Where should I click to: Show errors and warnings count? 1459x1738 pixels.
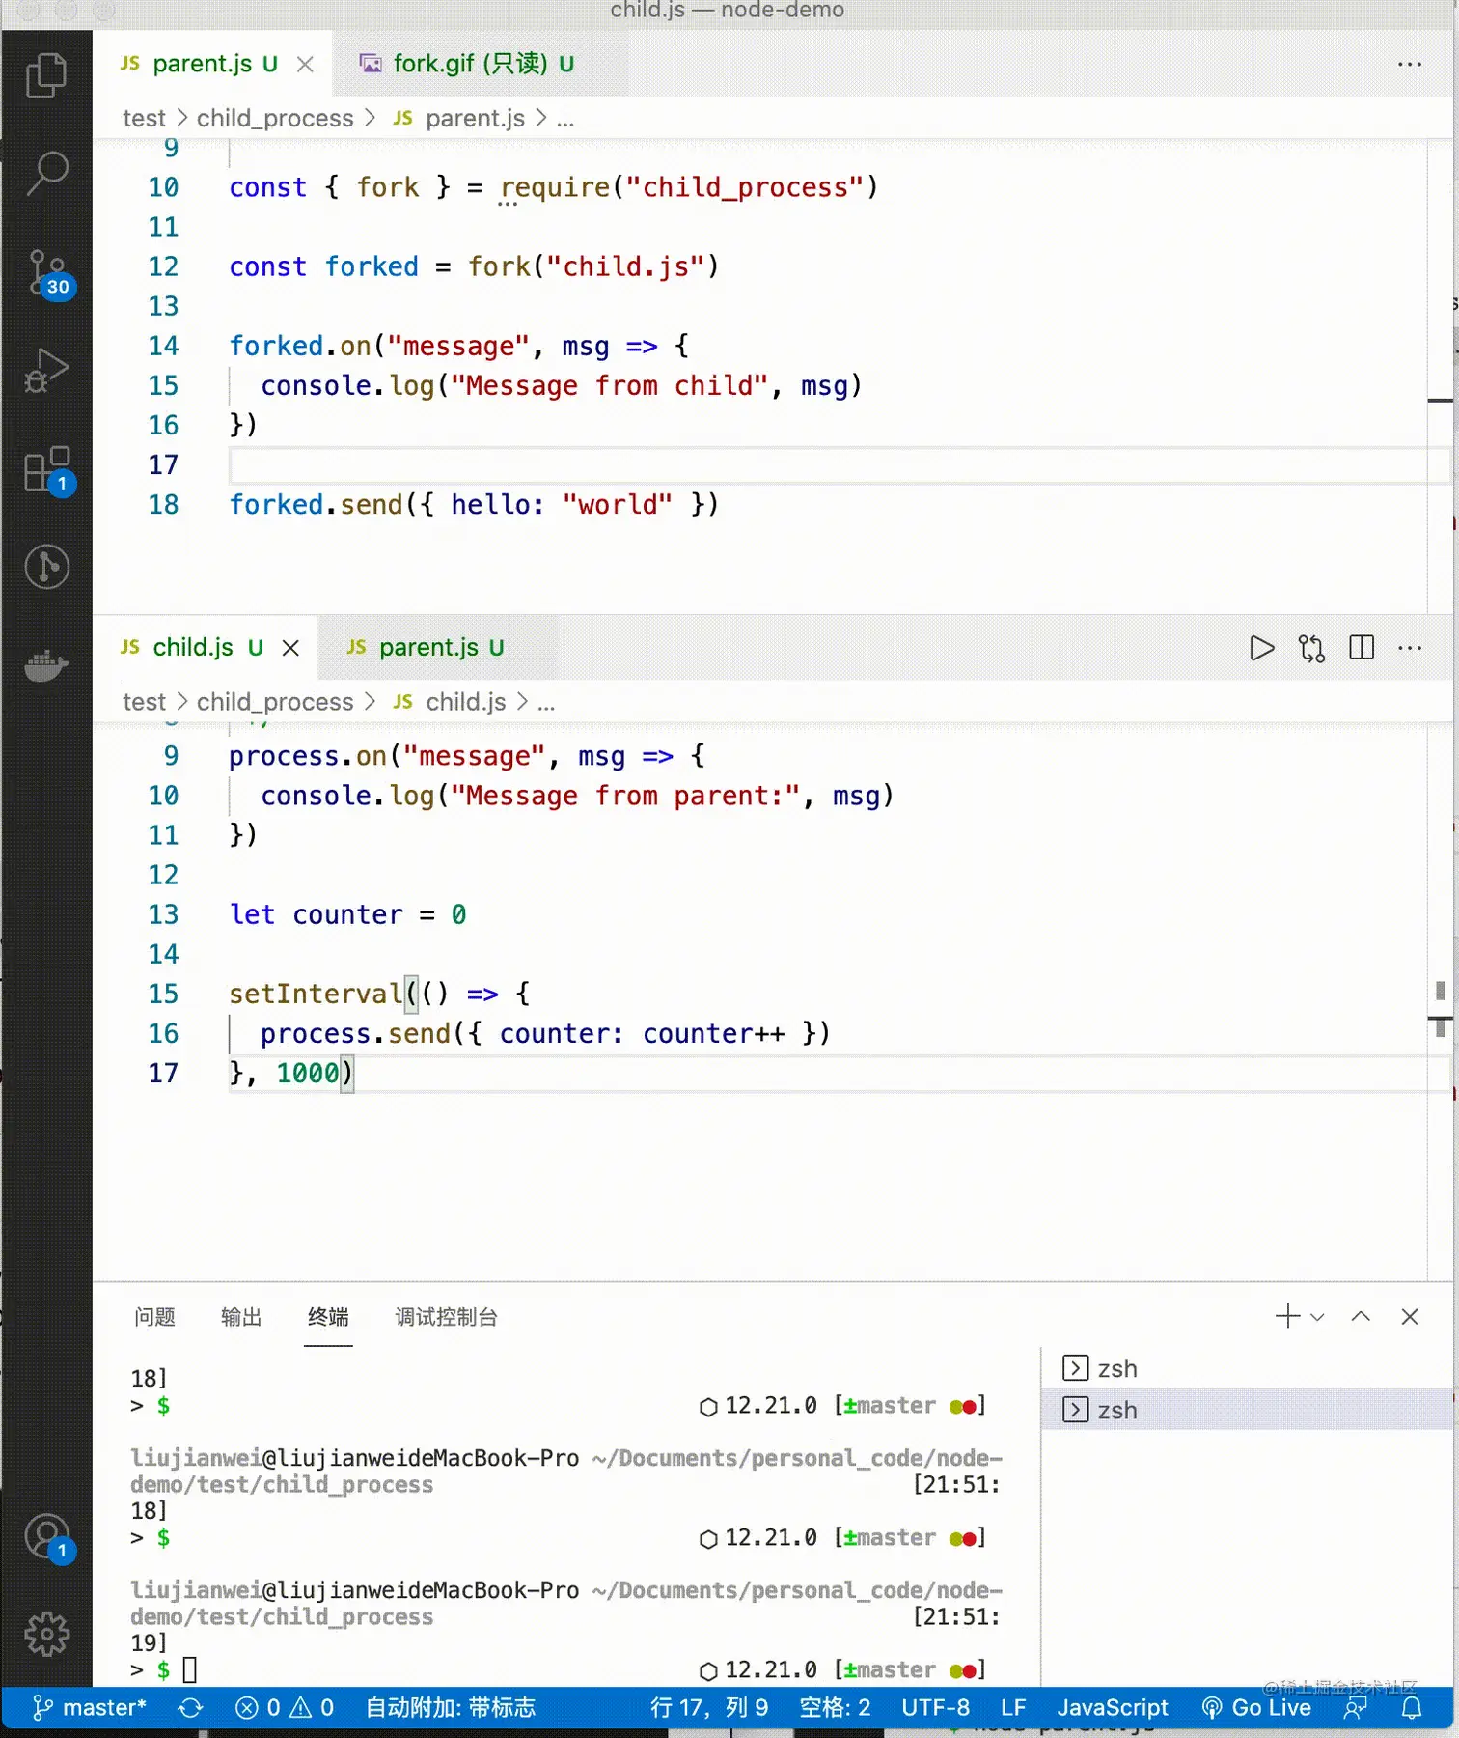pyautogui.click(x=285, y=1708)
